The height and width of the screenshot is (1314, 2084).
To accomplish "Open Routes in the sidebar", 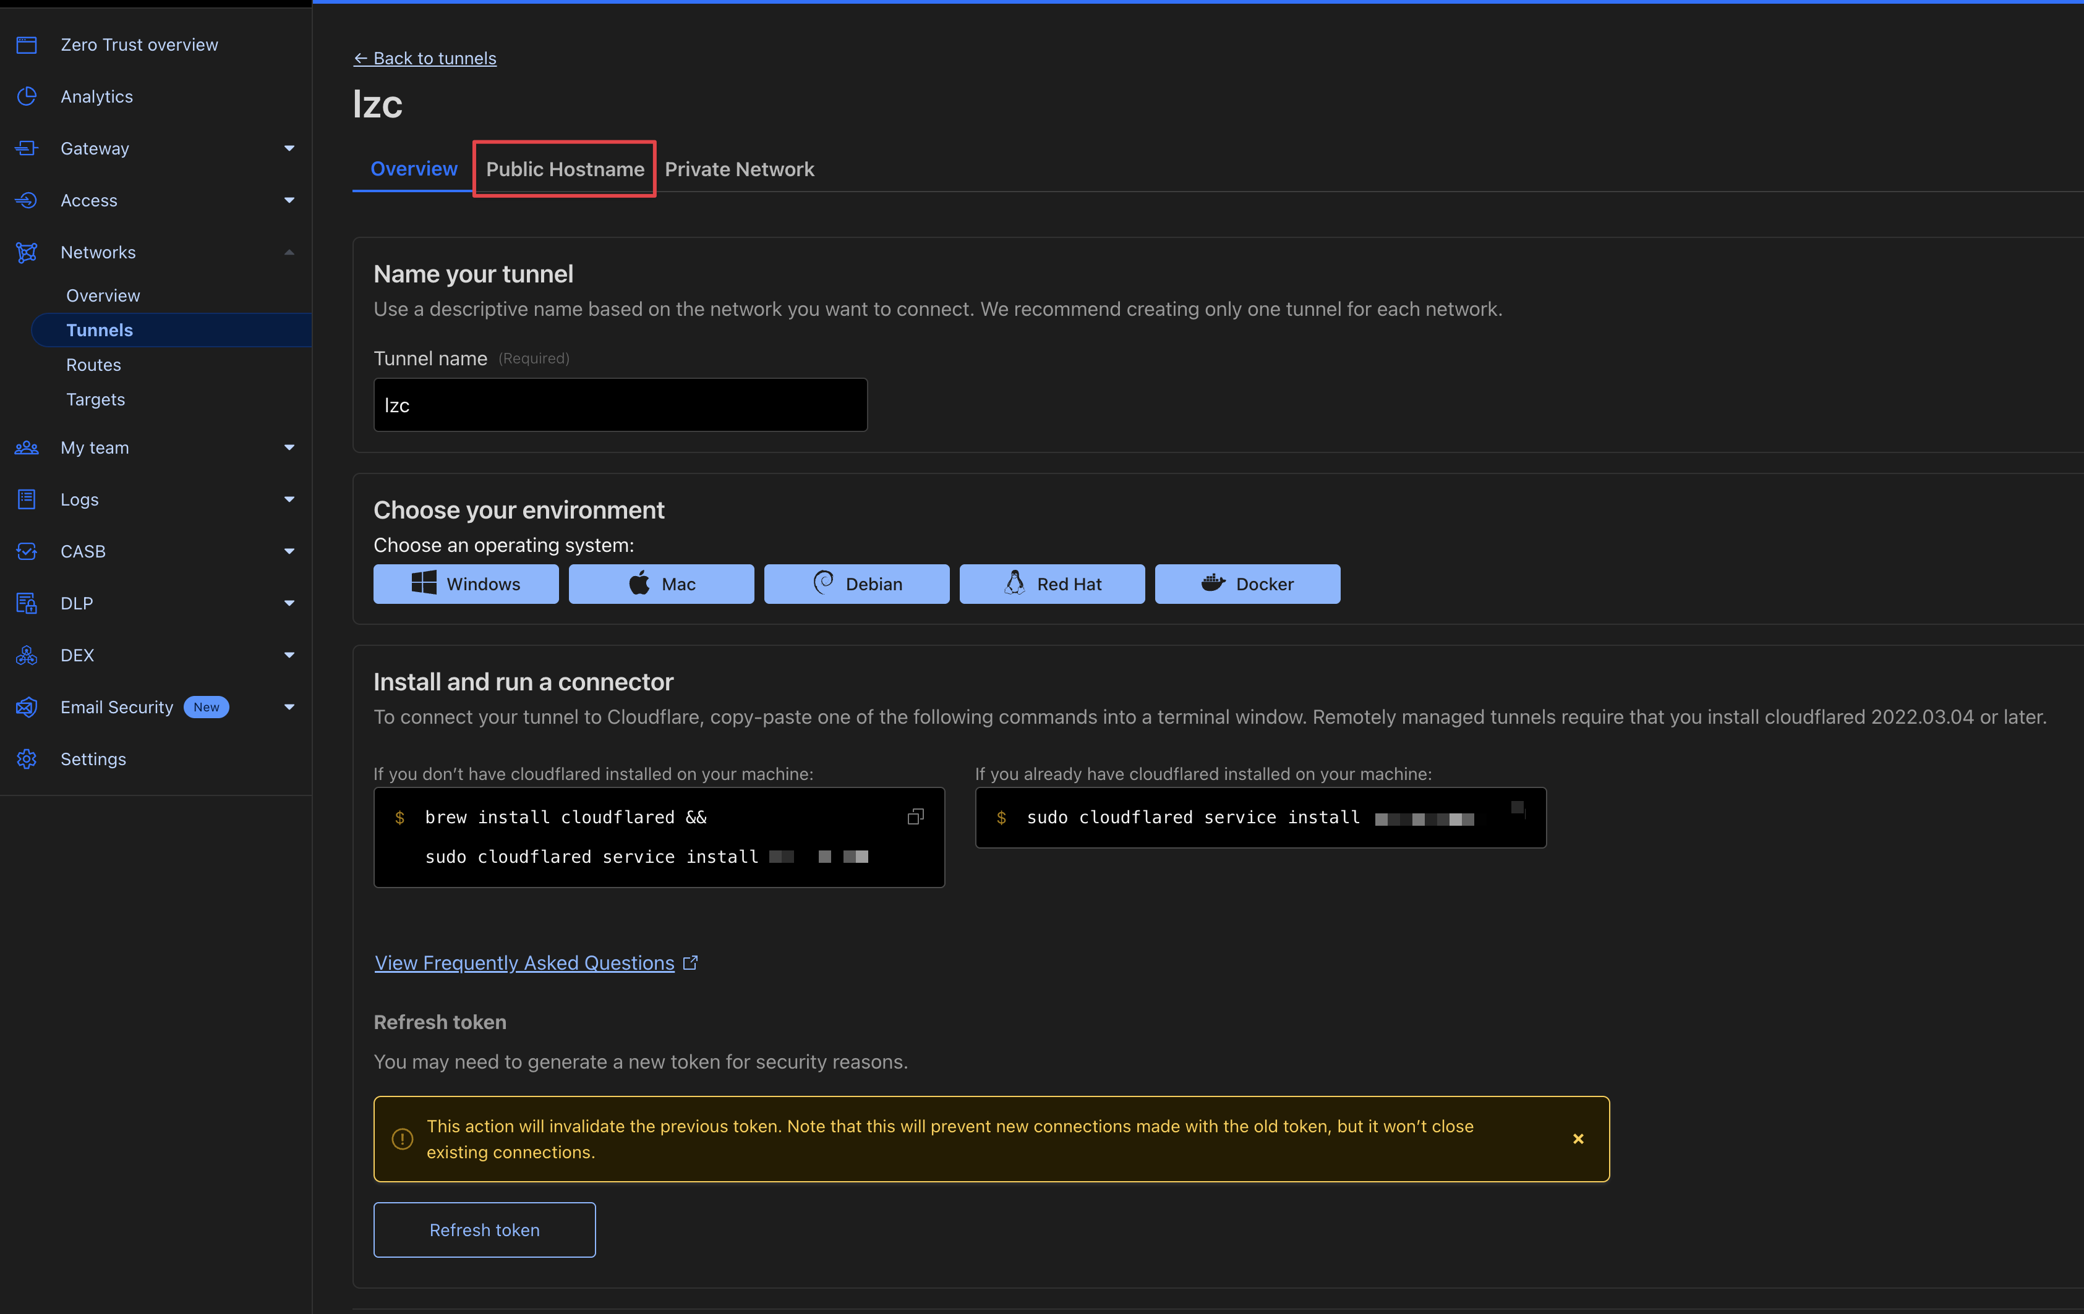I will [93, 365].
